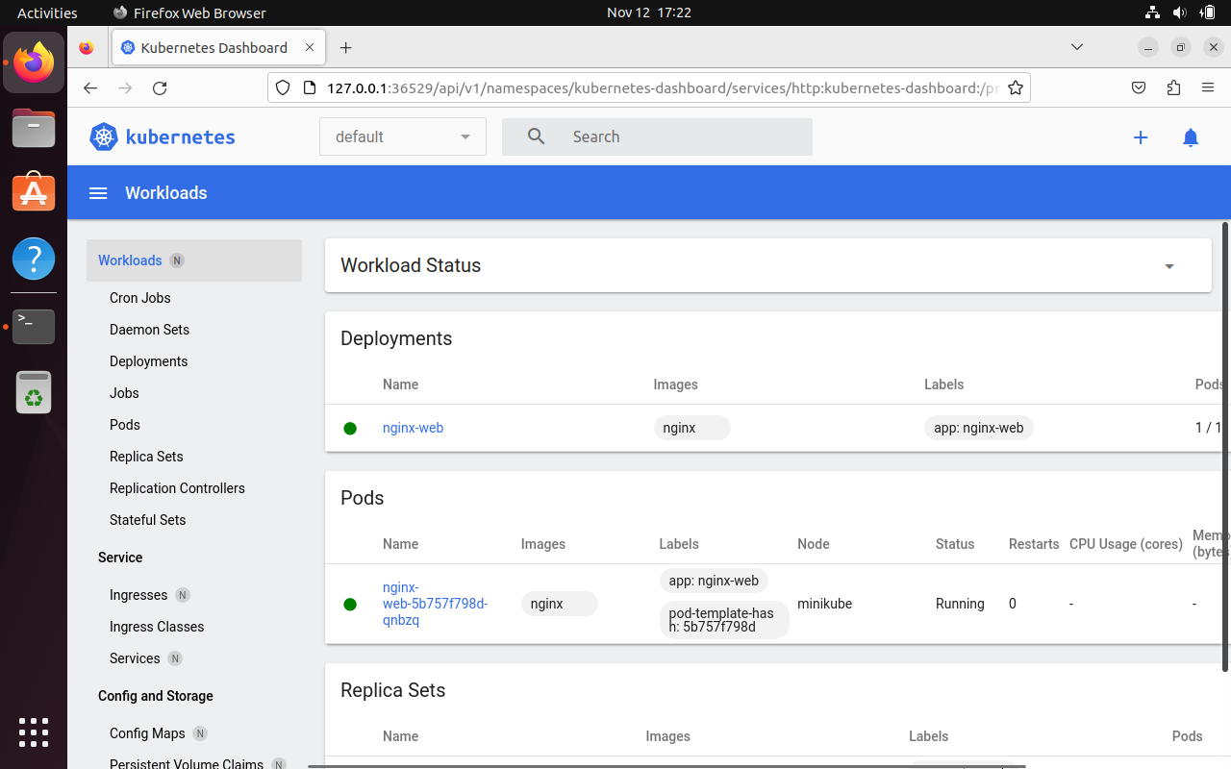The width and height of the screenshot is (1231, 769).
Task: Click the Firefox icon in the dock
Action: [34, 62]
